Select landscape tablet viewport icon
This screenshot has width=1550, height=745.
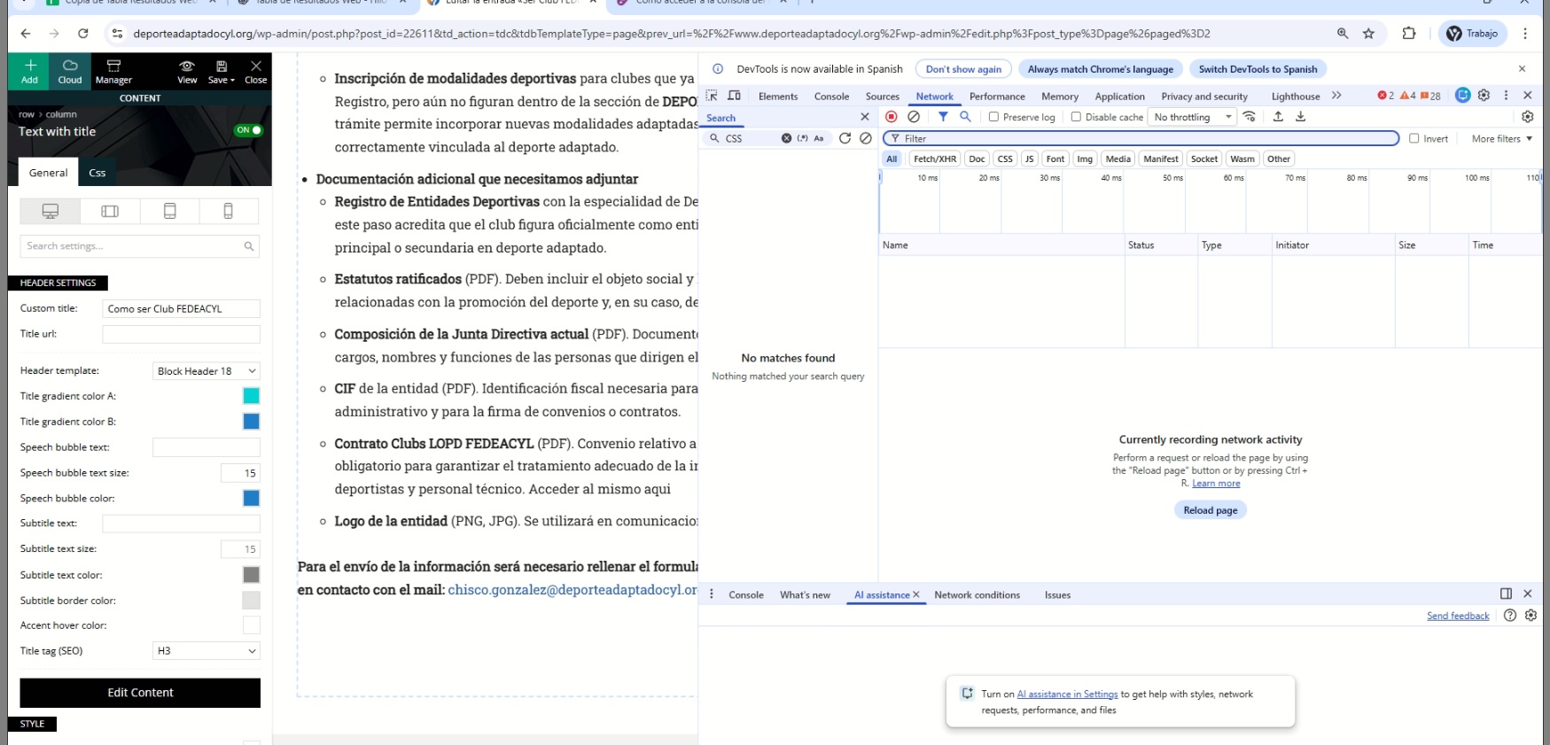click(110, 211)
